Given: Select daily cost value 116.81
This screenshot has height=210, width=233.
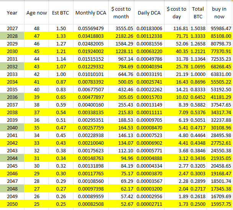Looking at the screenshot, I should [x=177, y=29].
